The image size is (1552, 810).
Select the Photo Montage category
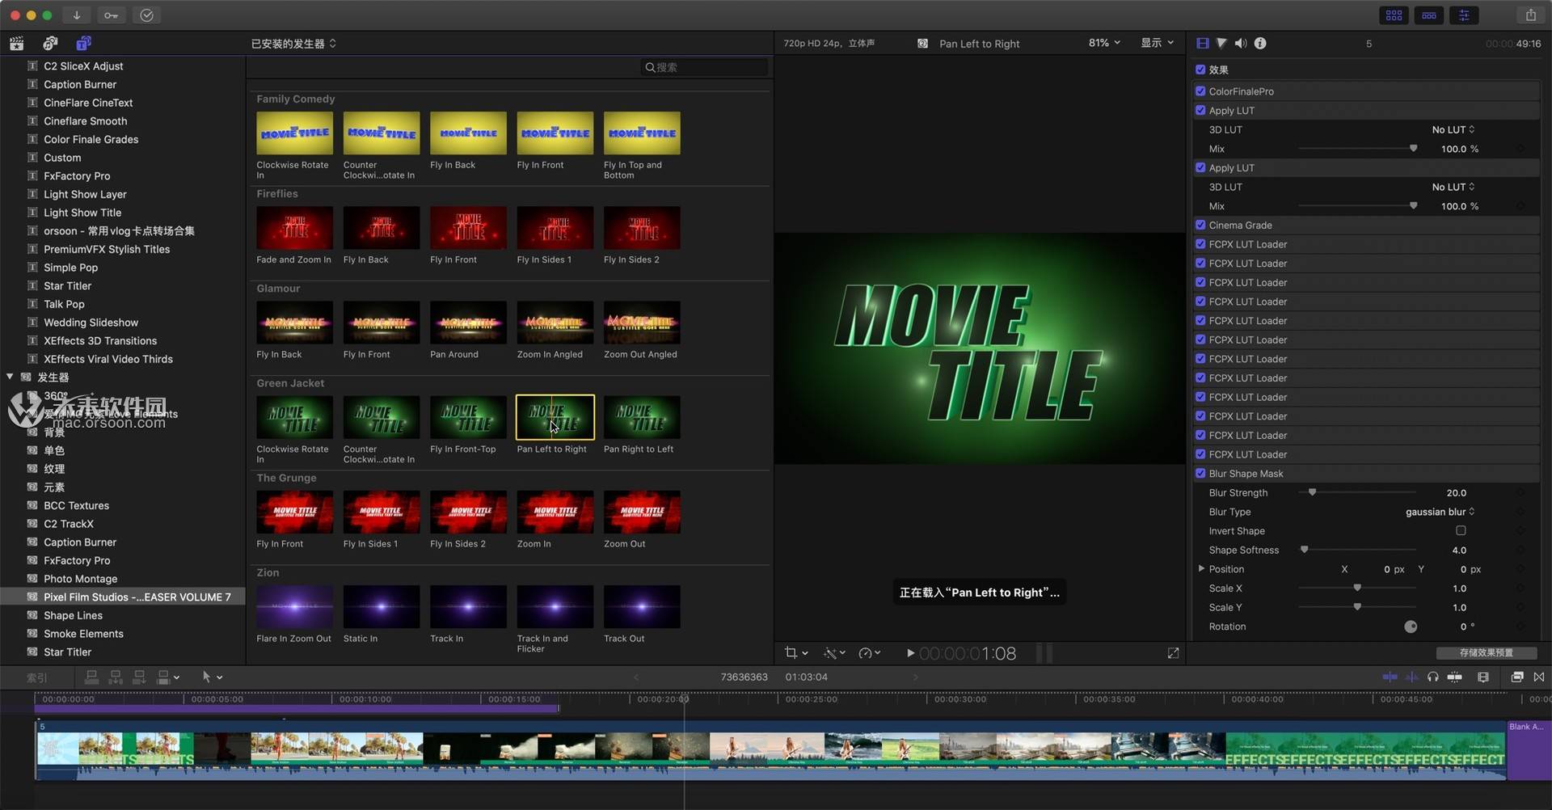[80, 579]
